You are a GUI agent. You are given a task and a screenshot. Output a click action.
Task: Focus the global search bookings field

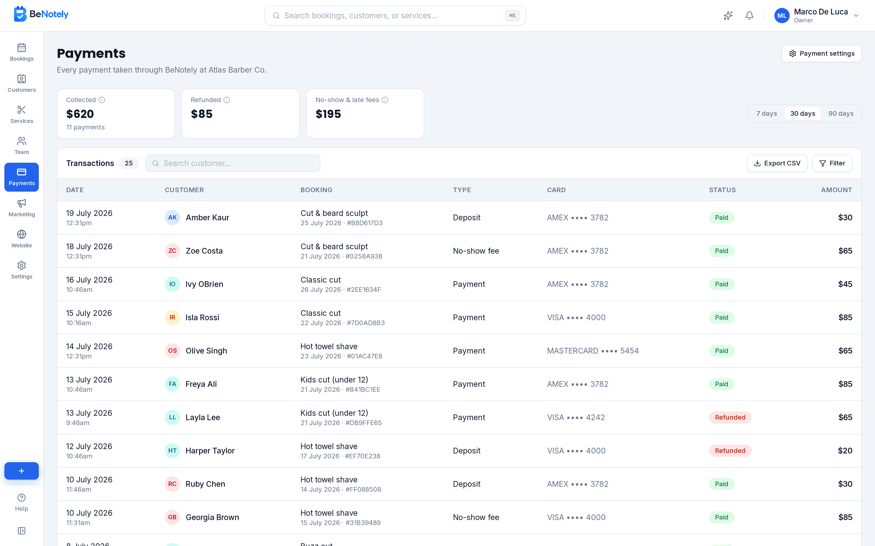coord(395,16)
